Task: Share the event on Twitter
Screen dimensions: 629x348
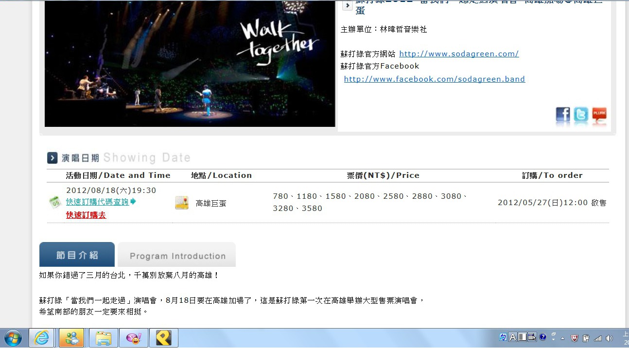Action: tap(581, 115)
